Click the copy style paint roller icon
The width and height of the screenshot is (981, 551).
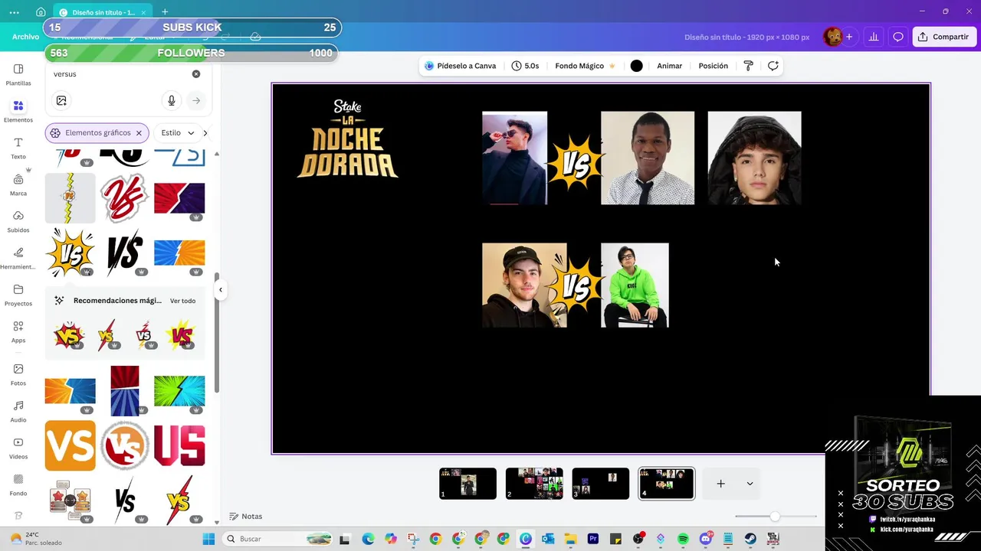point(749,66)
